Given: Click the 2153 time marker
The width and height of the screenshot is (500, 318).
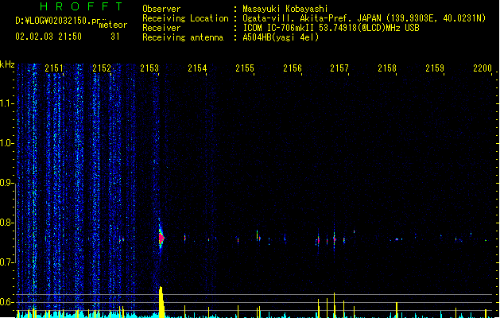Looking at the screenshot, I should pos(149,68).
